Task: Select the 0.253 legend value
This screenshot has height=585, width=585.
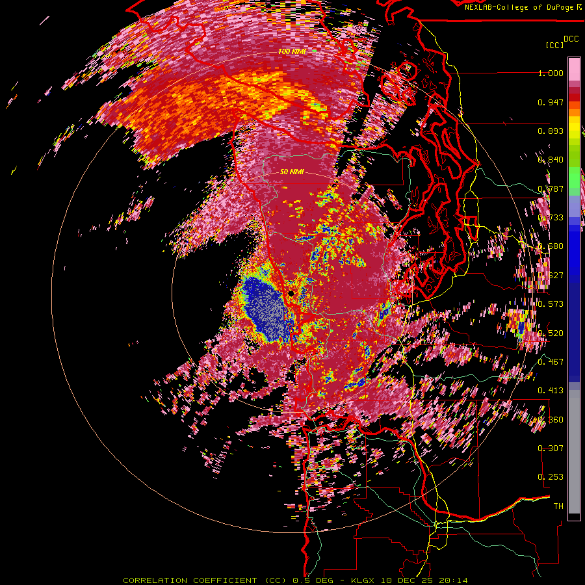Action: point(551,477)
